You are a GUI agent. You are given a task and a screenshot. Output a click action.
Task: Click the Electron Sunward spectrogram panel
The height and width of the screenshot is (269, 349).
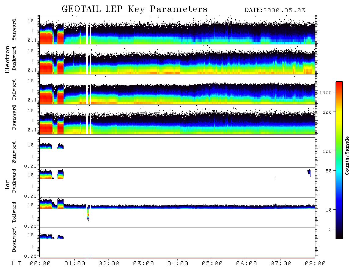(177, 30)
